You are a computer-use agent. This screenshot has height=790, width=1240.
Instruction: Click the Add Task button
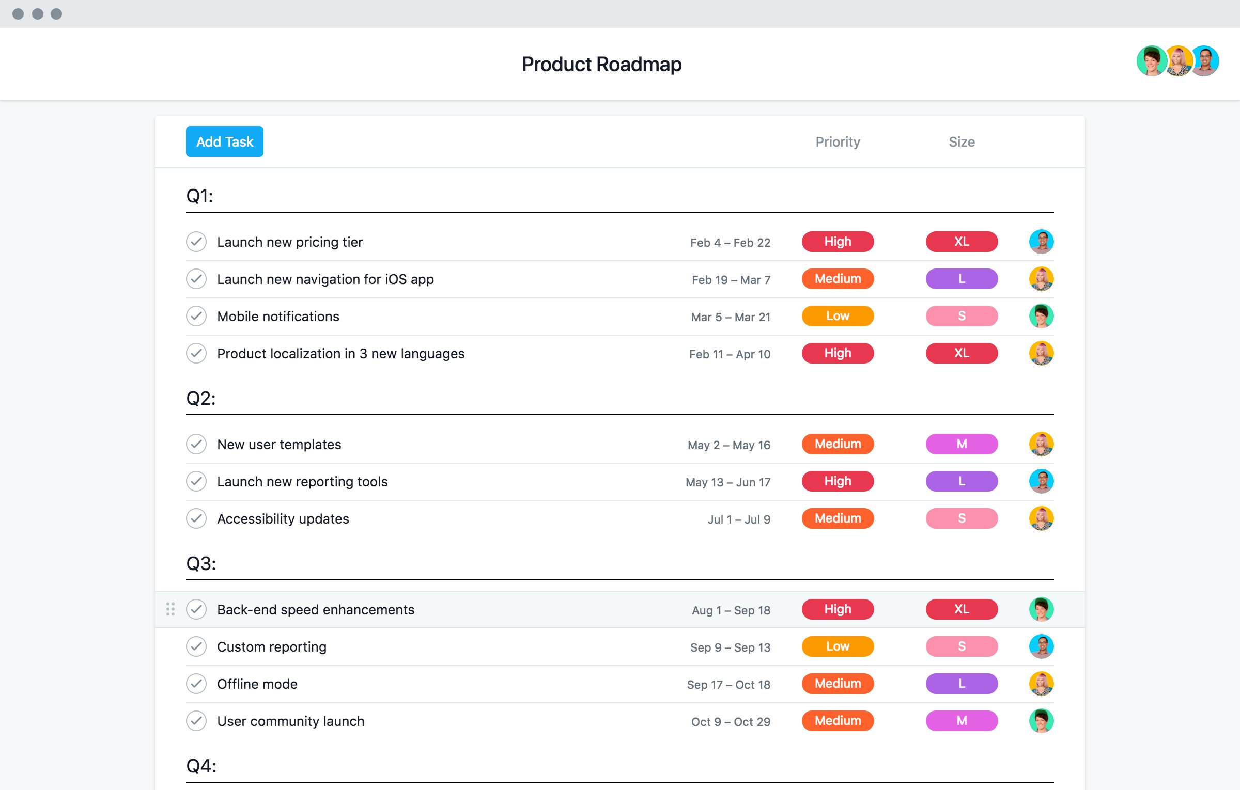(x=224, y=141)
